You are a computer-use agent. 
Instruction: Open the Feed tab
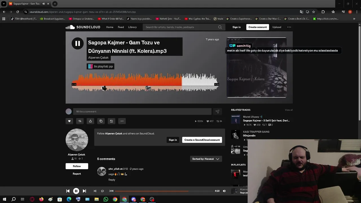pyautogui.click(x=121, y=27)
